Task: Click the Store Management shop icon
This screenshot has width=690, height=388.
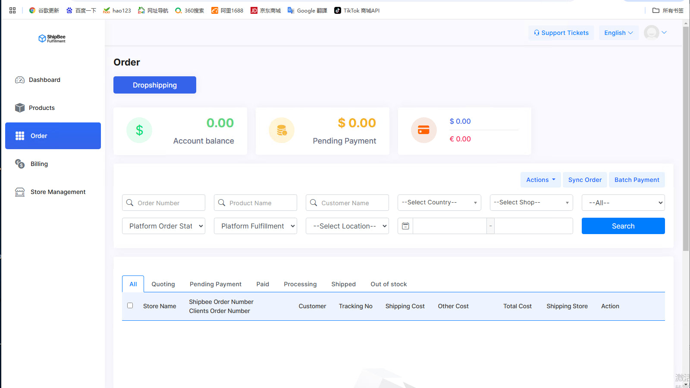Action: click(x=20, y=192)
